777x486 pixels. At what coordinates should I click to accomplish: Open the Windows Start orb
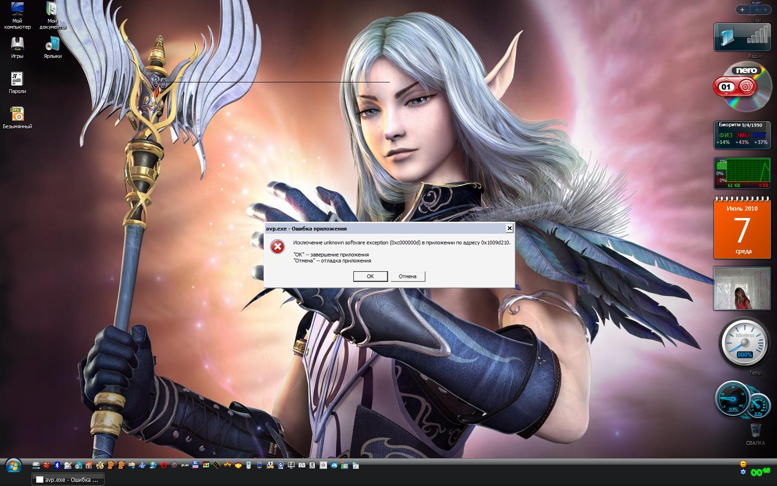point(14,466)
